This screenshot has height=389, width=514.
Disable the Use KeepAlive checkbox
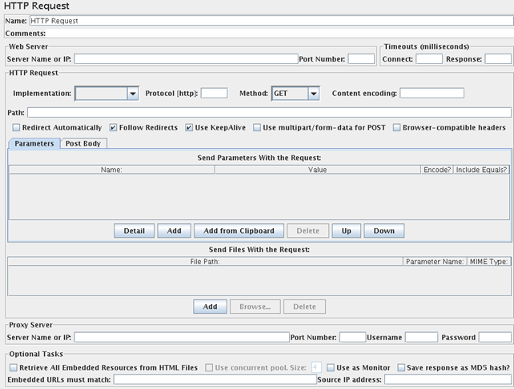[x=189, y=127]
